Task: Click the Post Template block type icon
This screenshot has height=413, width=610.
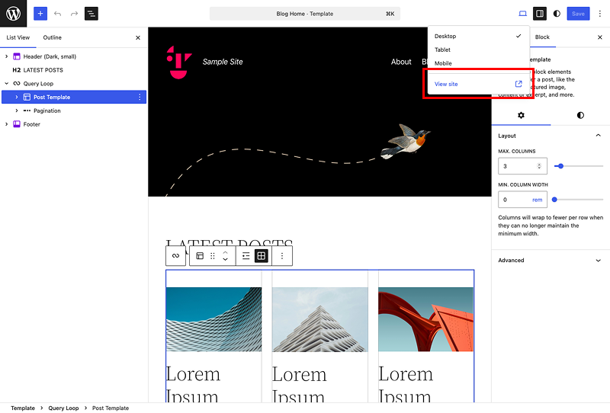Action: [200, 255]
